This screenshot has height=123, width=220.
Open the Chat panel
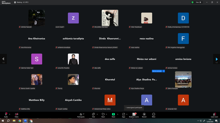click(x=93, y=115)
